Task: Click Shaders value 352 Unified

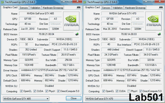Action: coord(31,50)
